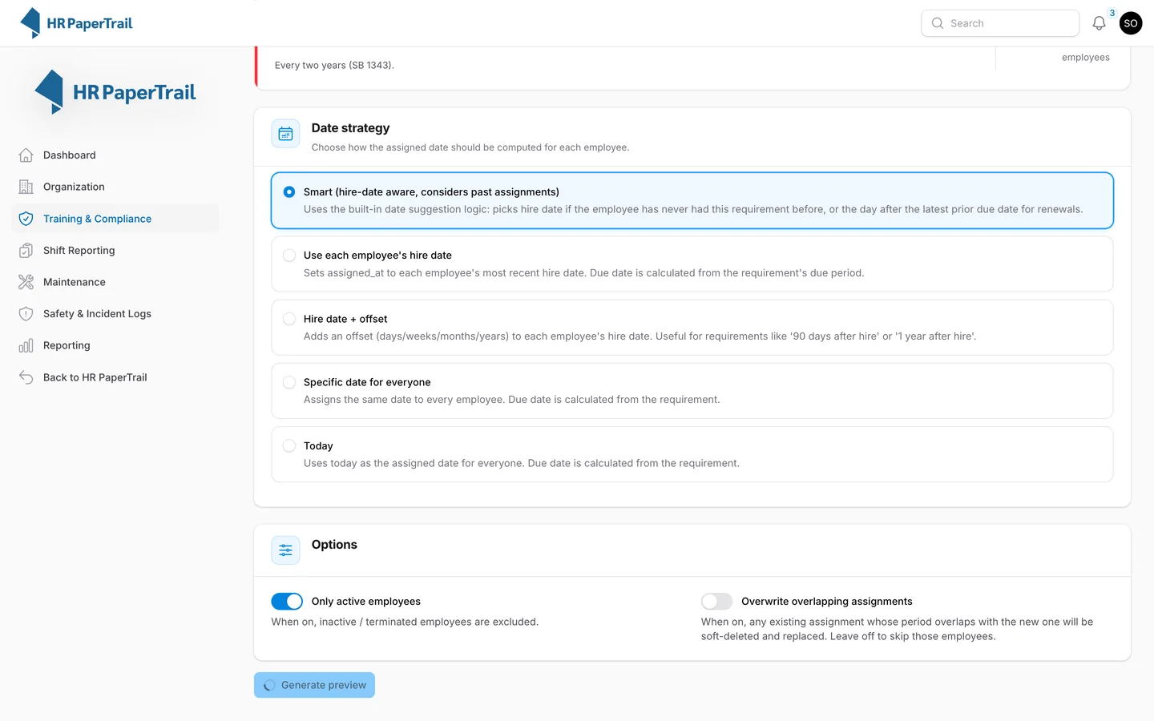1154x721 pixels.
Task: Open the notifications bell
Action: [x=1099, y=23]
